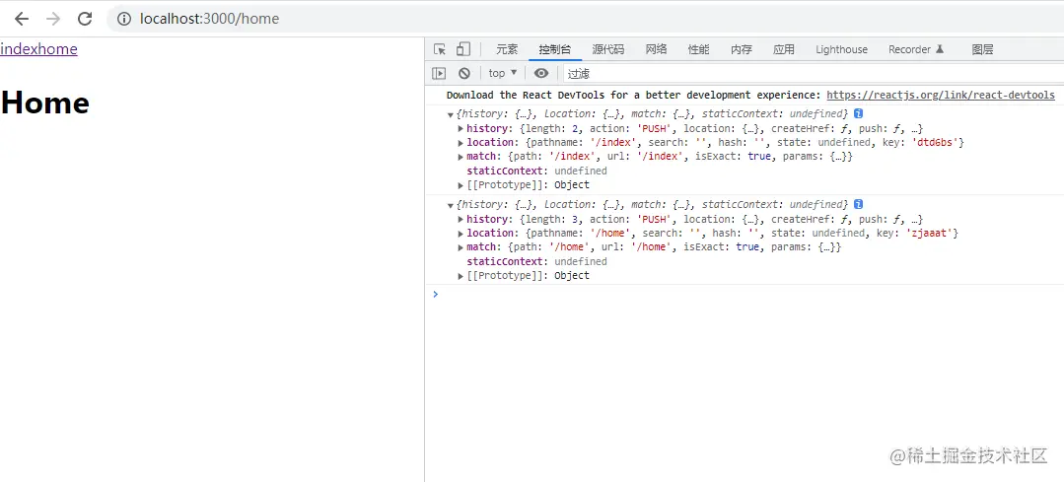Expand location with pathname '/index'
Screen dimensions: 1064x482
pos(461,142)
